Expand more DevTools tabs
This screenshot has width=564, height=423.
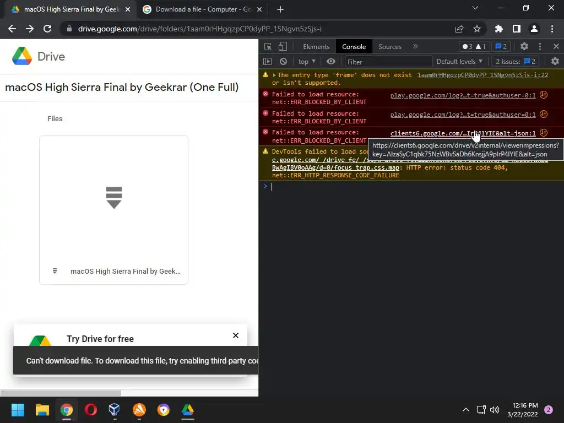tap(415, 46)
